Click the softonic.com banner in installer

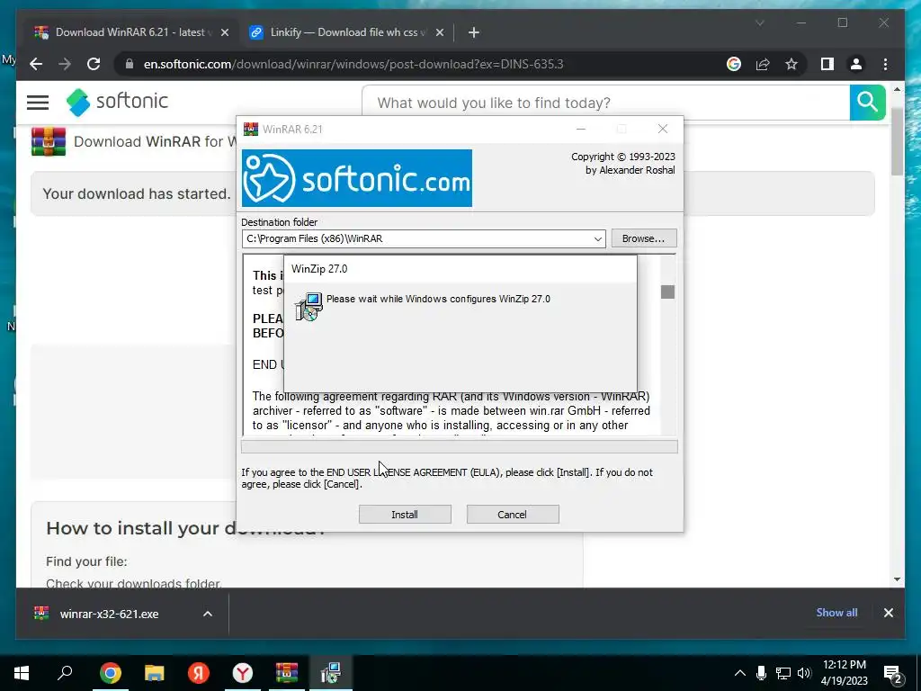click(356, 178)
